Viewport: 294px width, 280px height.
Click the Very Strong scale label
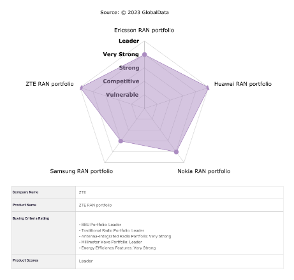[121, 54]
